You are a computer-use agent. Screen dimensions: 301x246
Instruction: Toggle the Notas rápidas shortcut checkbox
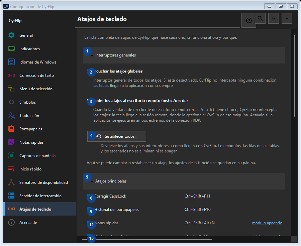pos(90,223)
